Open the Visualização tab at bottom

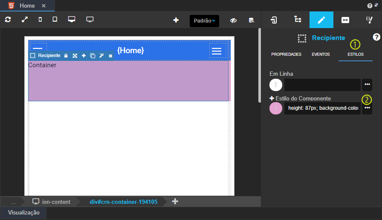tap(23, 212)
